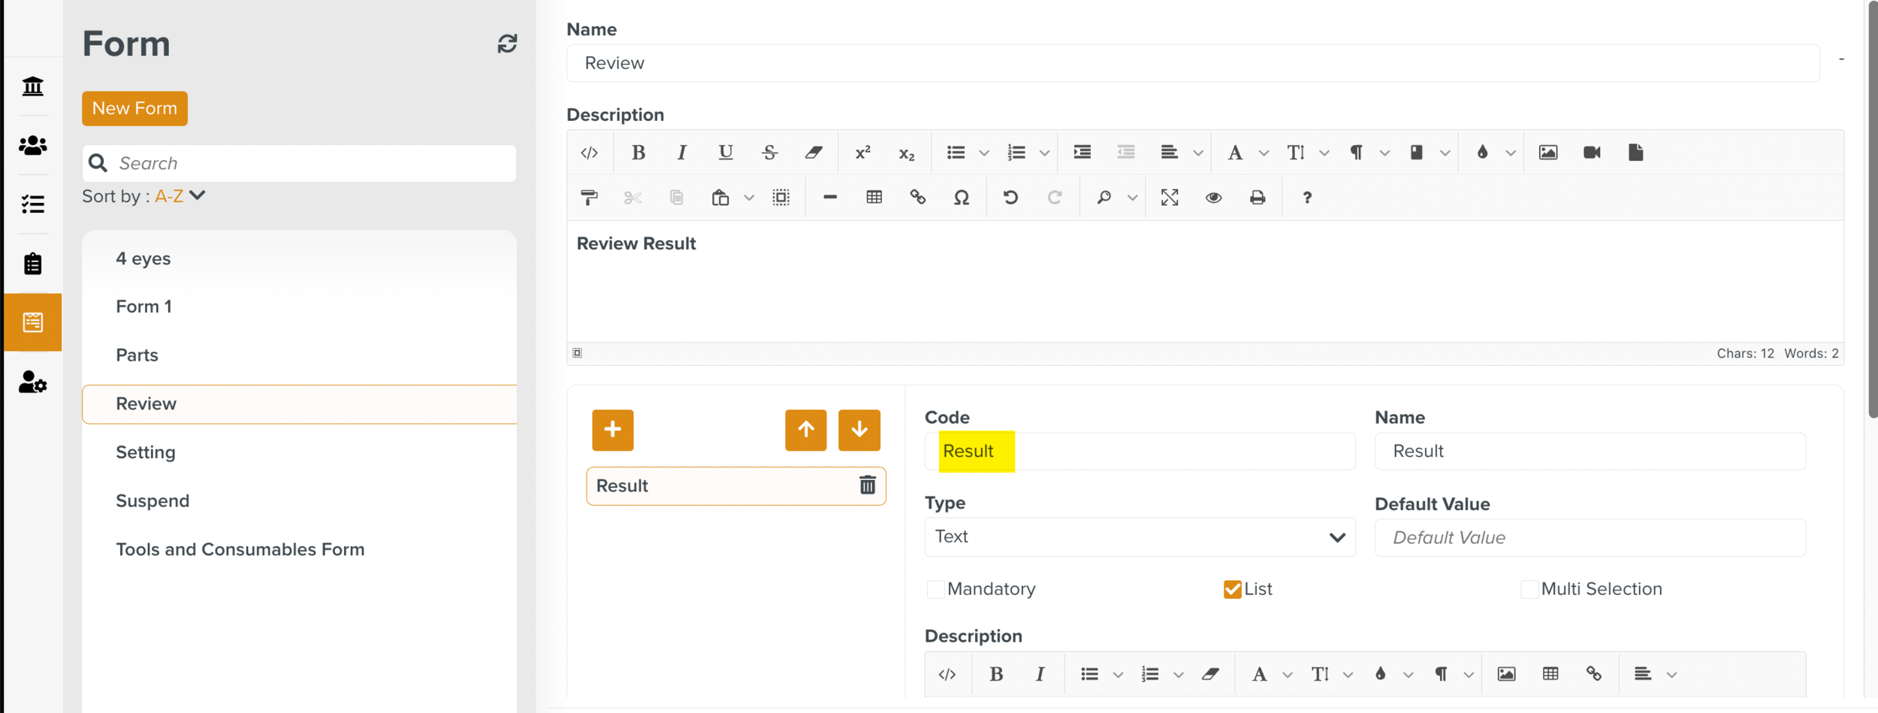Insert a table into the description
Viewport: 1878px width, 713px height.
tap(874, 198)
